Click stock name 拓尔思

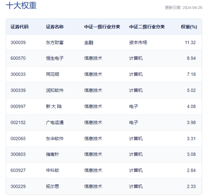tap(53, 186)
